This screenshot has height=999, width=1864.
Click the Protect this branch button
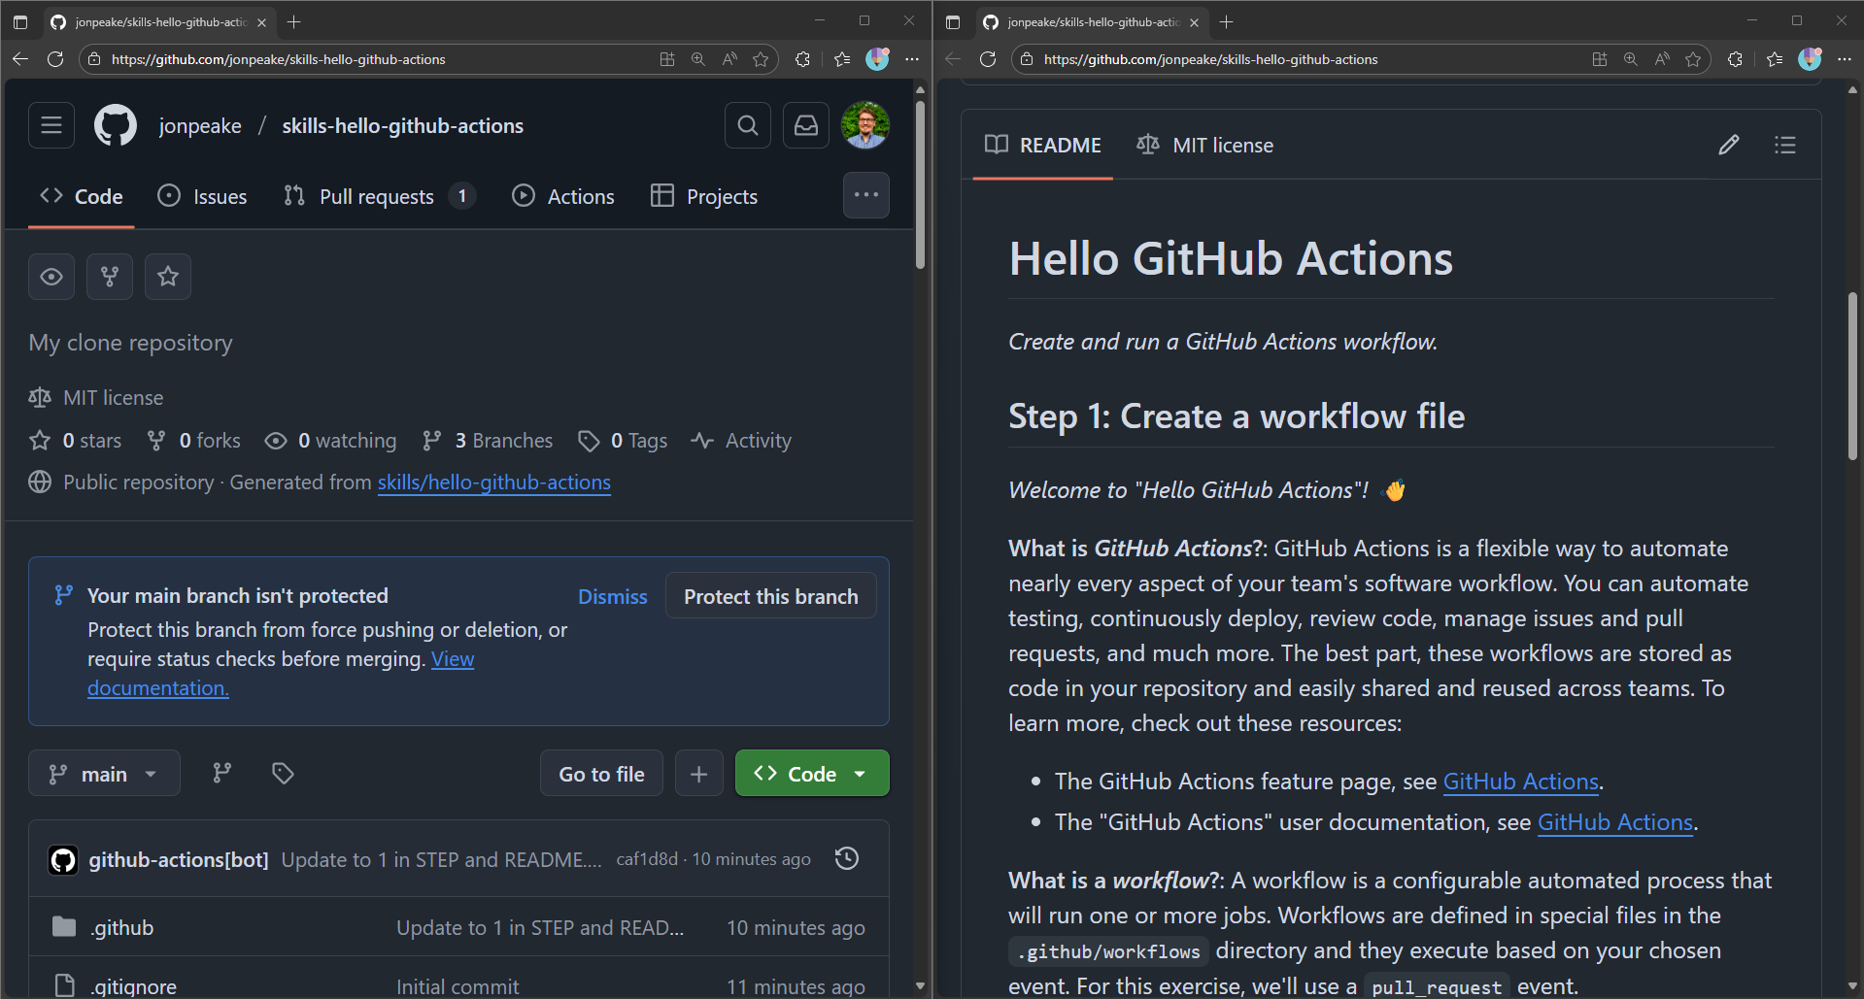pos(770,596)
